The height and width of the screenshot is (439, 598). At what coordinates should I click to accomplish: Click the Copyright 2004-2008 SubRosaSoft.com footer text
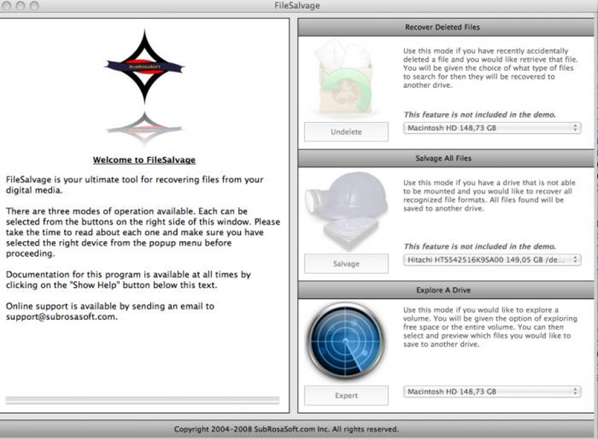pos(287,429)
